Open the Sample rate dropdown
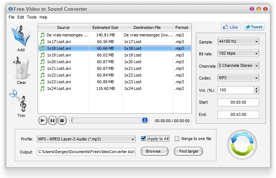 (238, 41)
